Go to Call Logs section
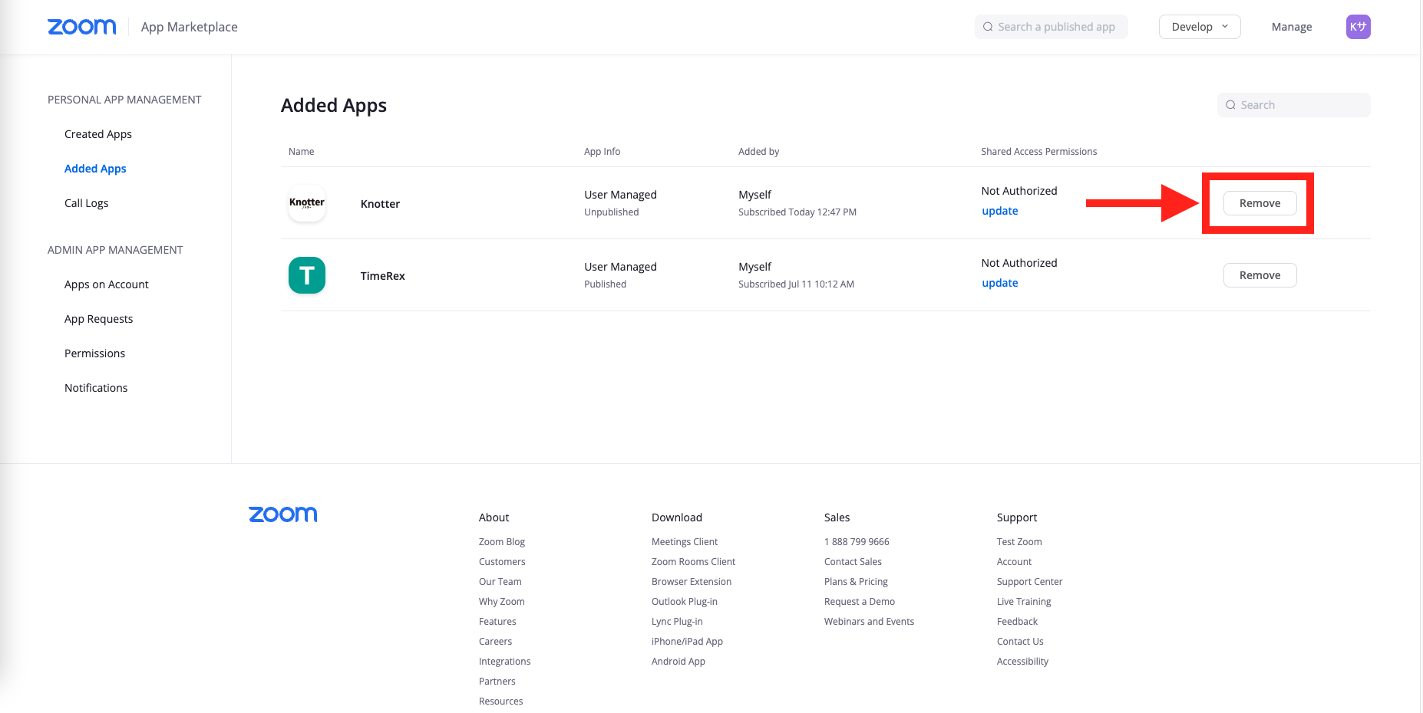This screenshot has height=713, width=1423. point(86,203)
